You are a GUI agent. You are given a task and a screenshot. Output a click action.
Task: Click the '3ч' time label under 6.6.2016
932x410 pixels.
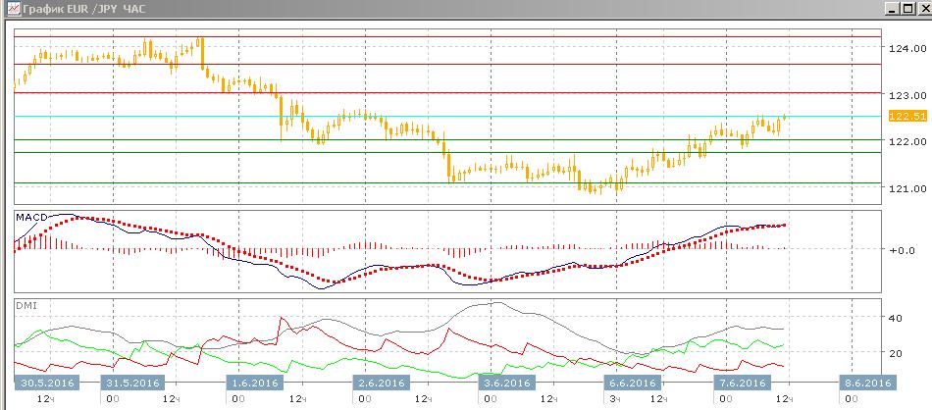click(x=615, y=399)
